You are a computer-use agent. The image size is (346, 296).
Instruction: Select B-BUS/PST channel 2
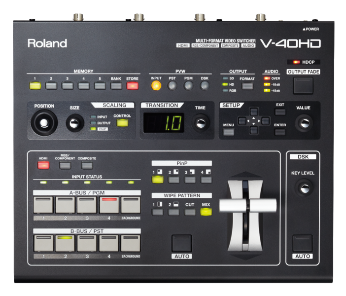pyautogui.click(x=65, y=243)
